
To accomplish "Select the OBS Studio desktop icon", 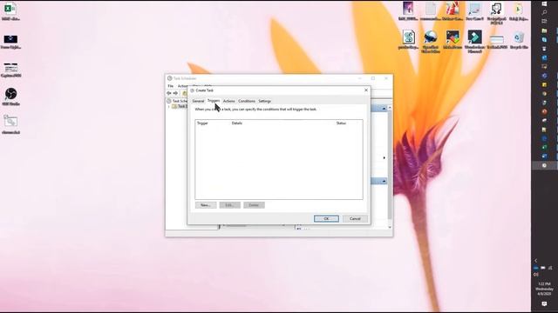I will 10,97.
